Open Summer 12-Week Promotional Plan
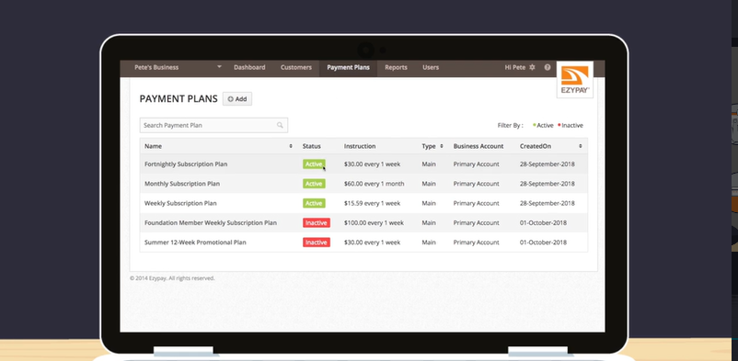Screen dimensions: 738x361 tap(195, 243)
